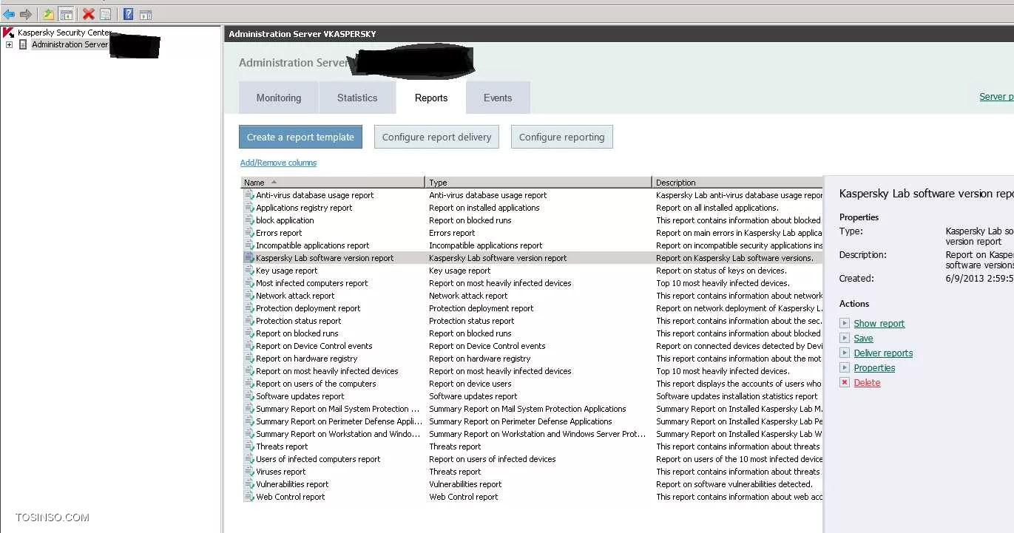Go up one level with folder icon
Viewport: 1014px width, 533px height.
pos(49,14)
